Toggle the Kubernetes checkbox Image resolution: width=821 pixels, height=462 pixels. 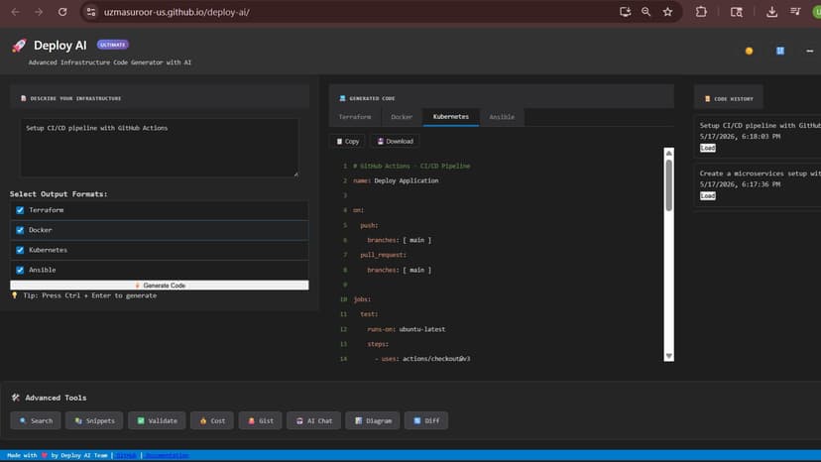(20, 250)
